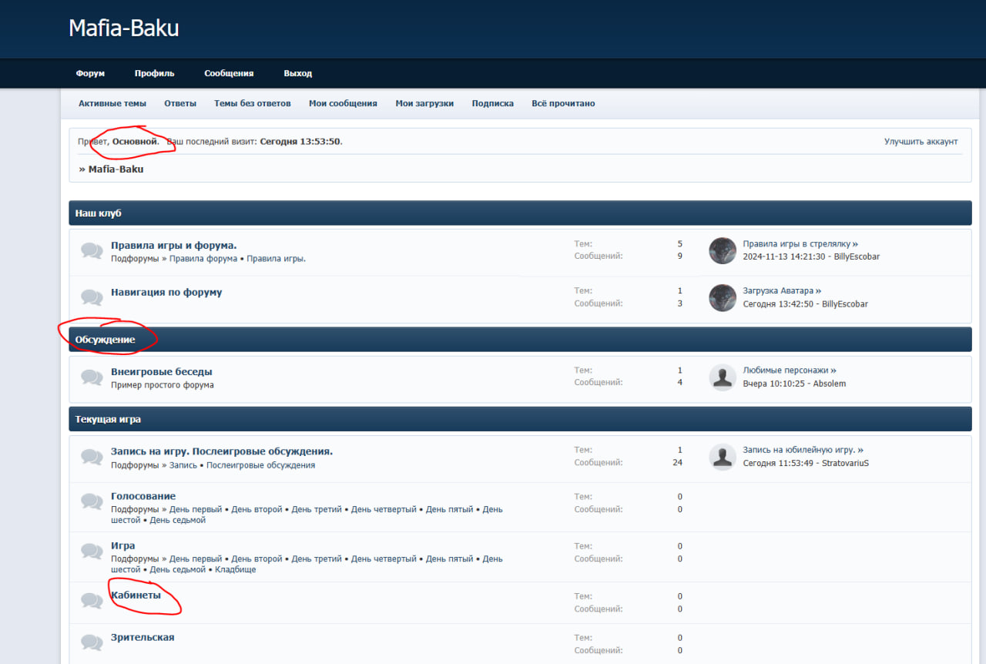986x664 pixels.
Task: Click Выход to log out
Action: (297, 73)
